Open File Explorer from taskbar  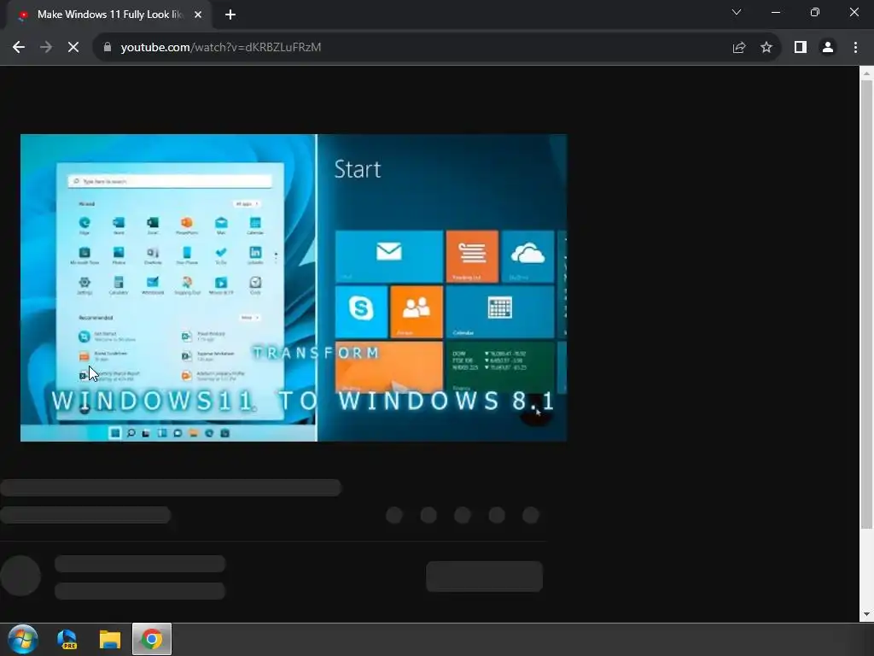[x=110, y=639]
